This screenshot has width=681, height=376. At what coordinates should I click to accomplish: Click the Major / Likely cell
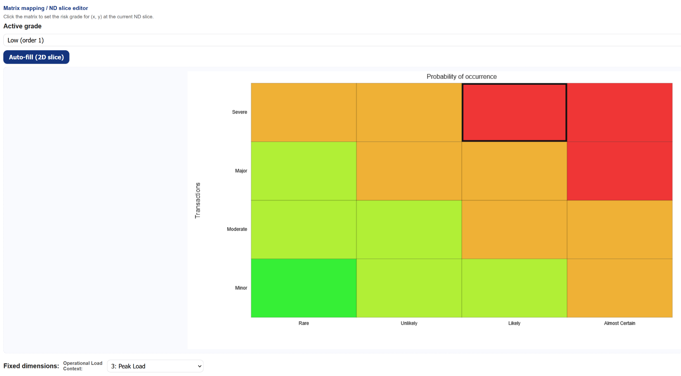point(514,171)
